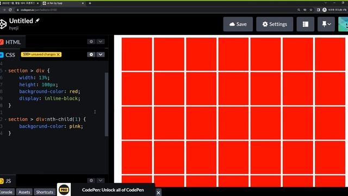The width and height of the screenshot is (348, 196).
Task: Open a new browser tab
Action: pos(90,3)
